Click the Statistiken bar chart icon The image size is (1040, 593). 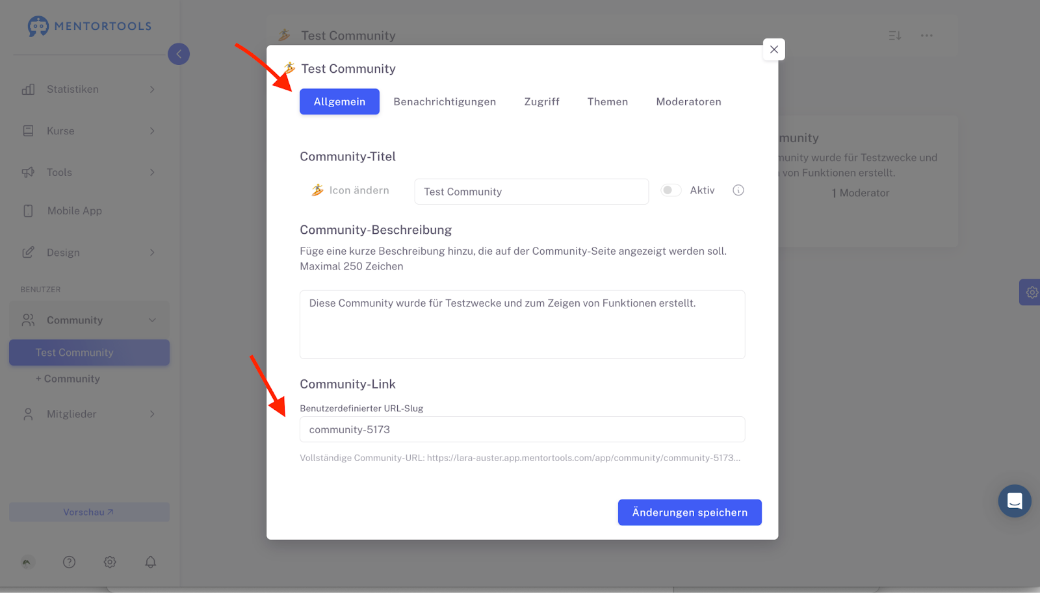coord(28,90)
